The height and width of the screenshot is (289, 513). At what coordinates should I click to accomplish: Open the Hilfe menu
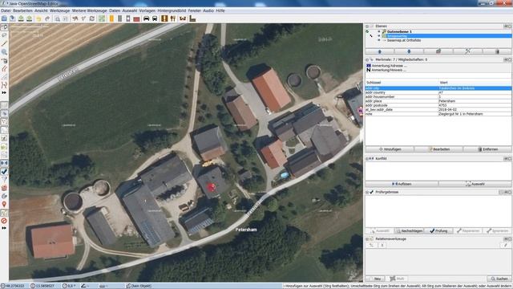coord(220,10)
